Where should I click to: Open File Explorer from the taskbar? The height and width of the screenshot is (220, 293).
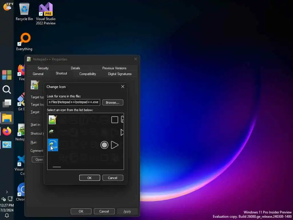click(x=7, y=118)
